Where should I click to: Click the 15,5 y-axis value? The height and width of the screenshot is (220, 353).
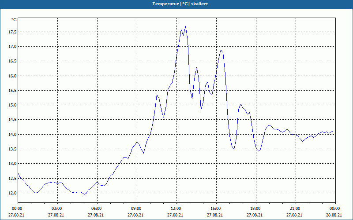coord(12,91)
